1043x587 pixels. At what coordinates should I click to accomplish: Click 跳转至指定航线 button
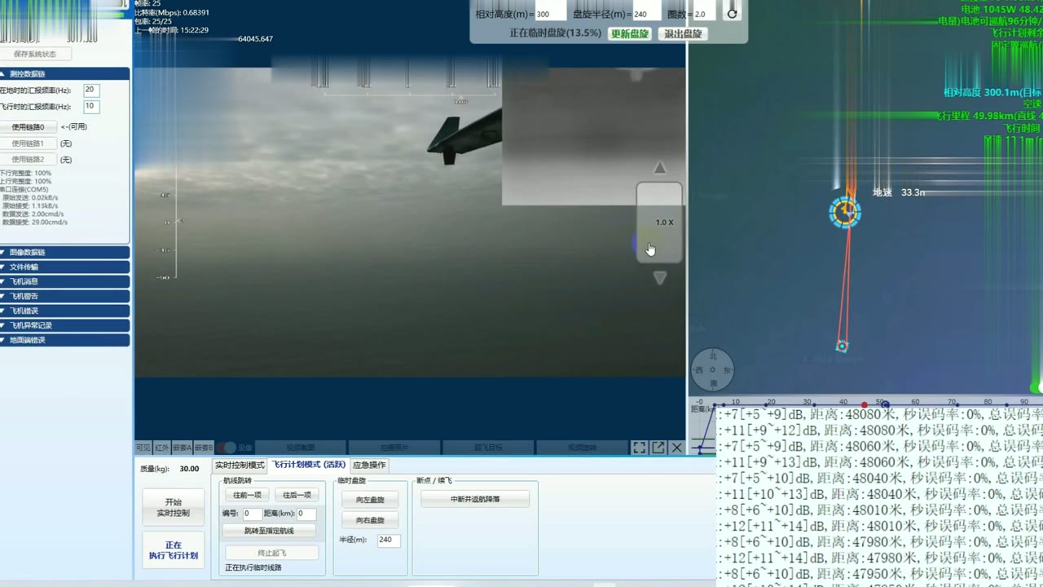269,531
